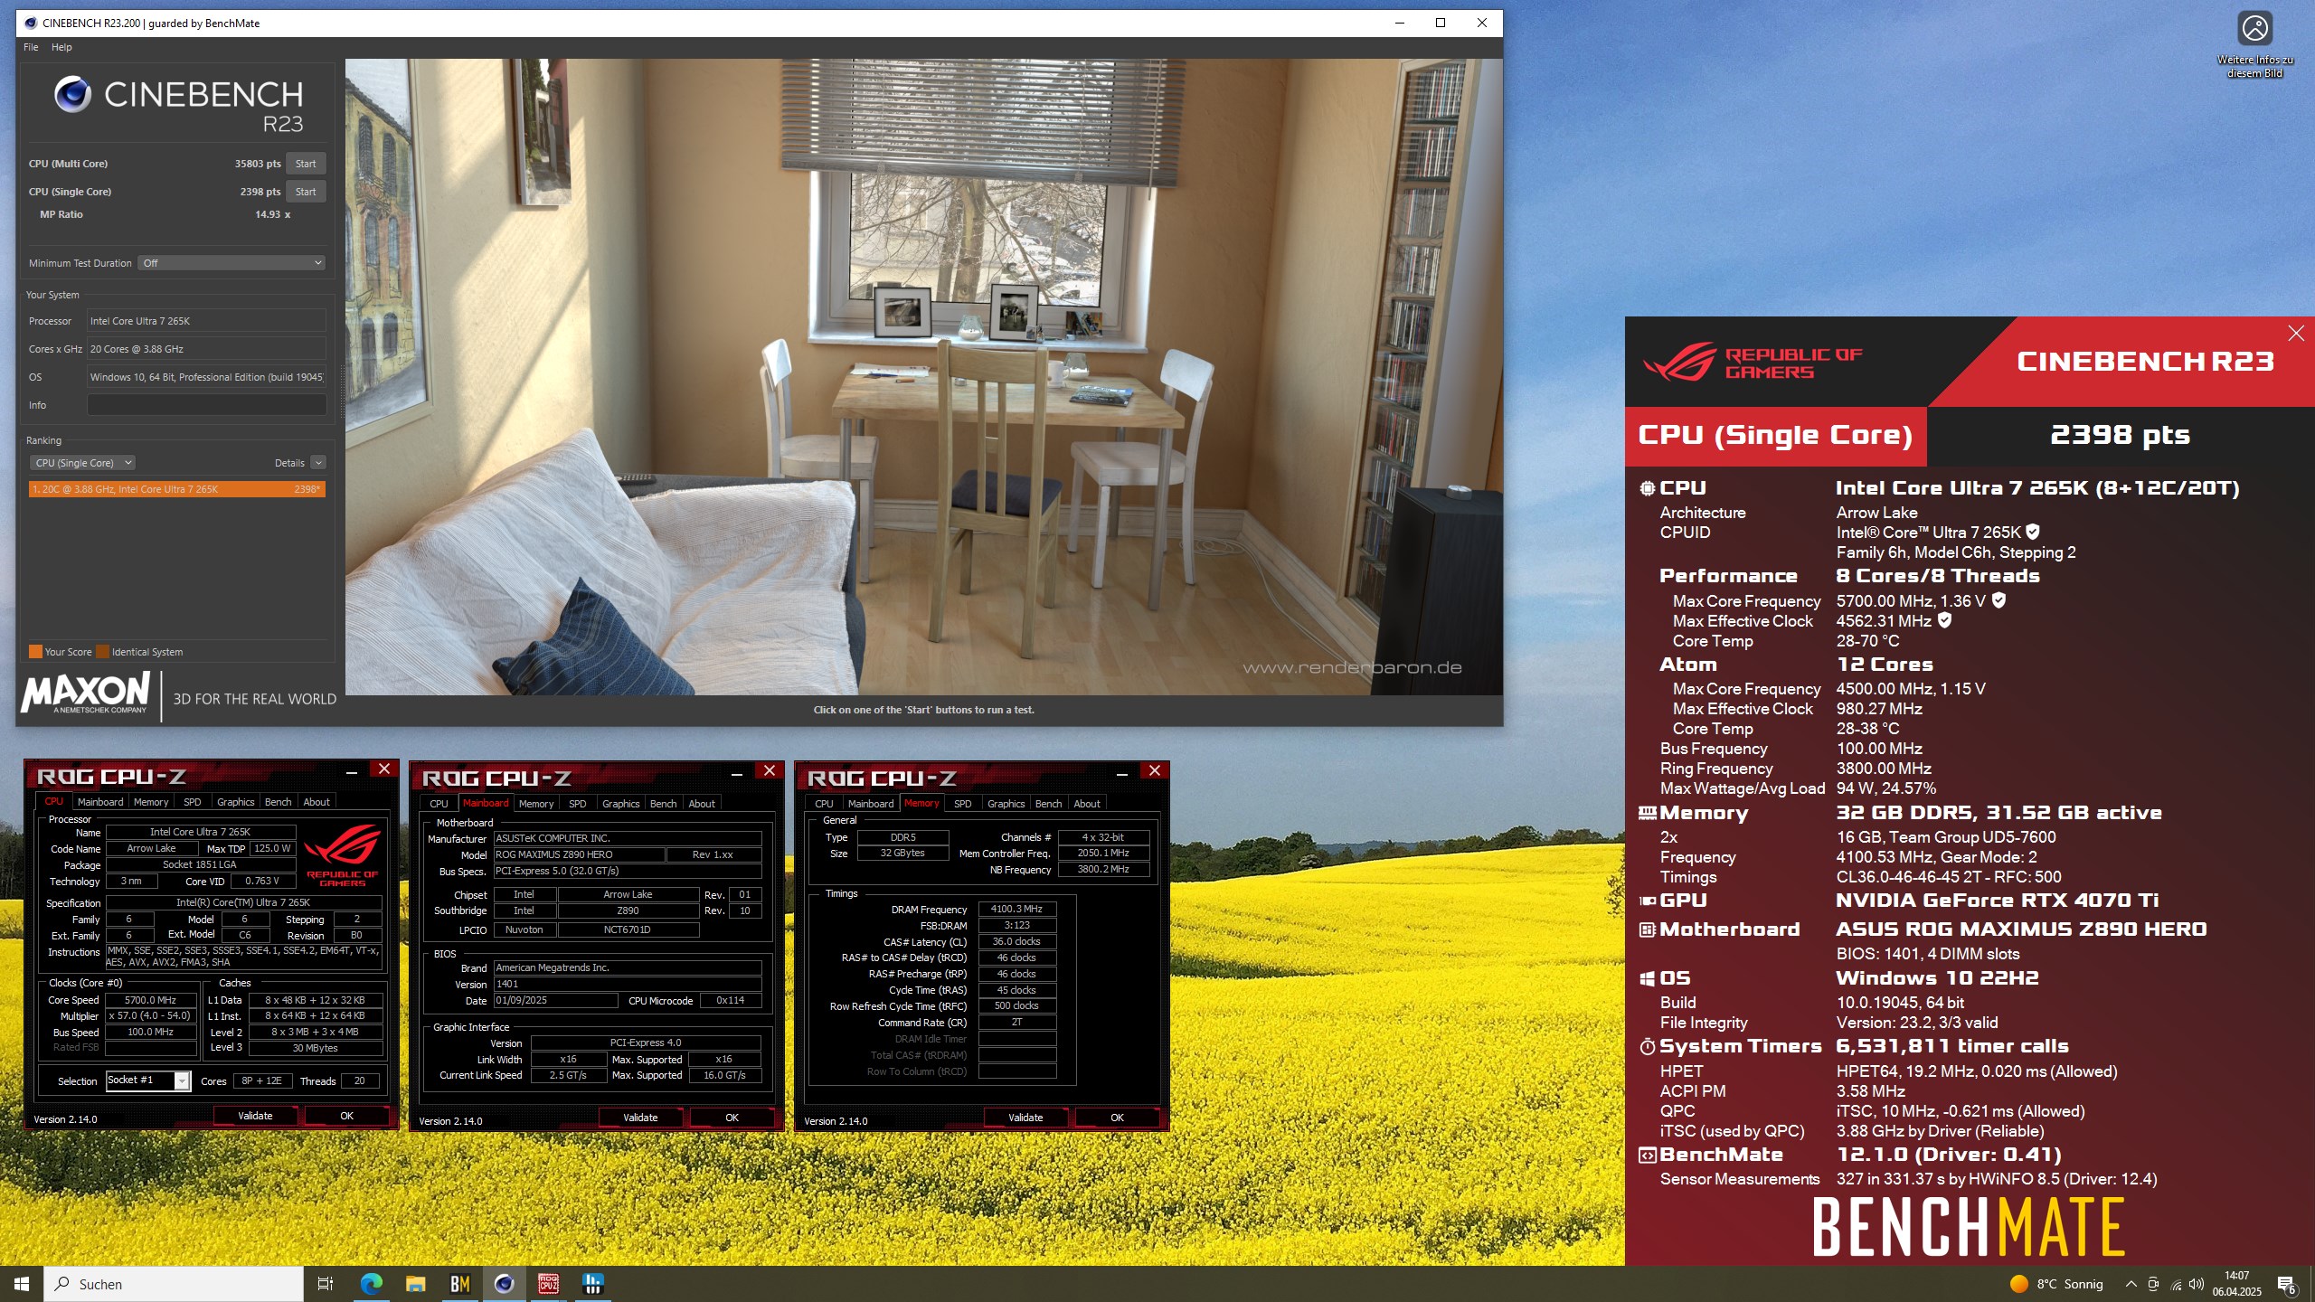The height and width of the screenshot is (1302, 2315).
Task: Click OK in CPU-Z Mainboard window
Action: click(732, 1118)
